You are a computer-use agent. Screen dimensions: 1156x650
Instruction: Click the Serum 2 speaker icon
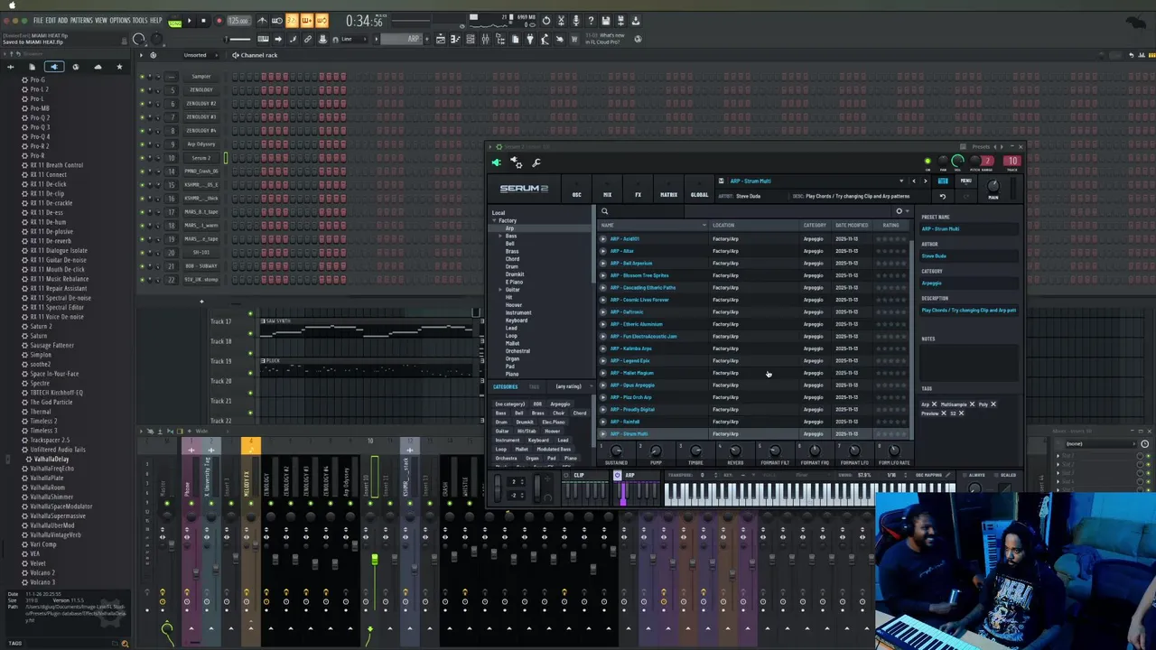(x=496, y=162)
